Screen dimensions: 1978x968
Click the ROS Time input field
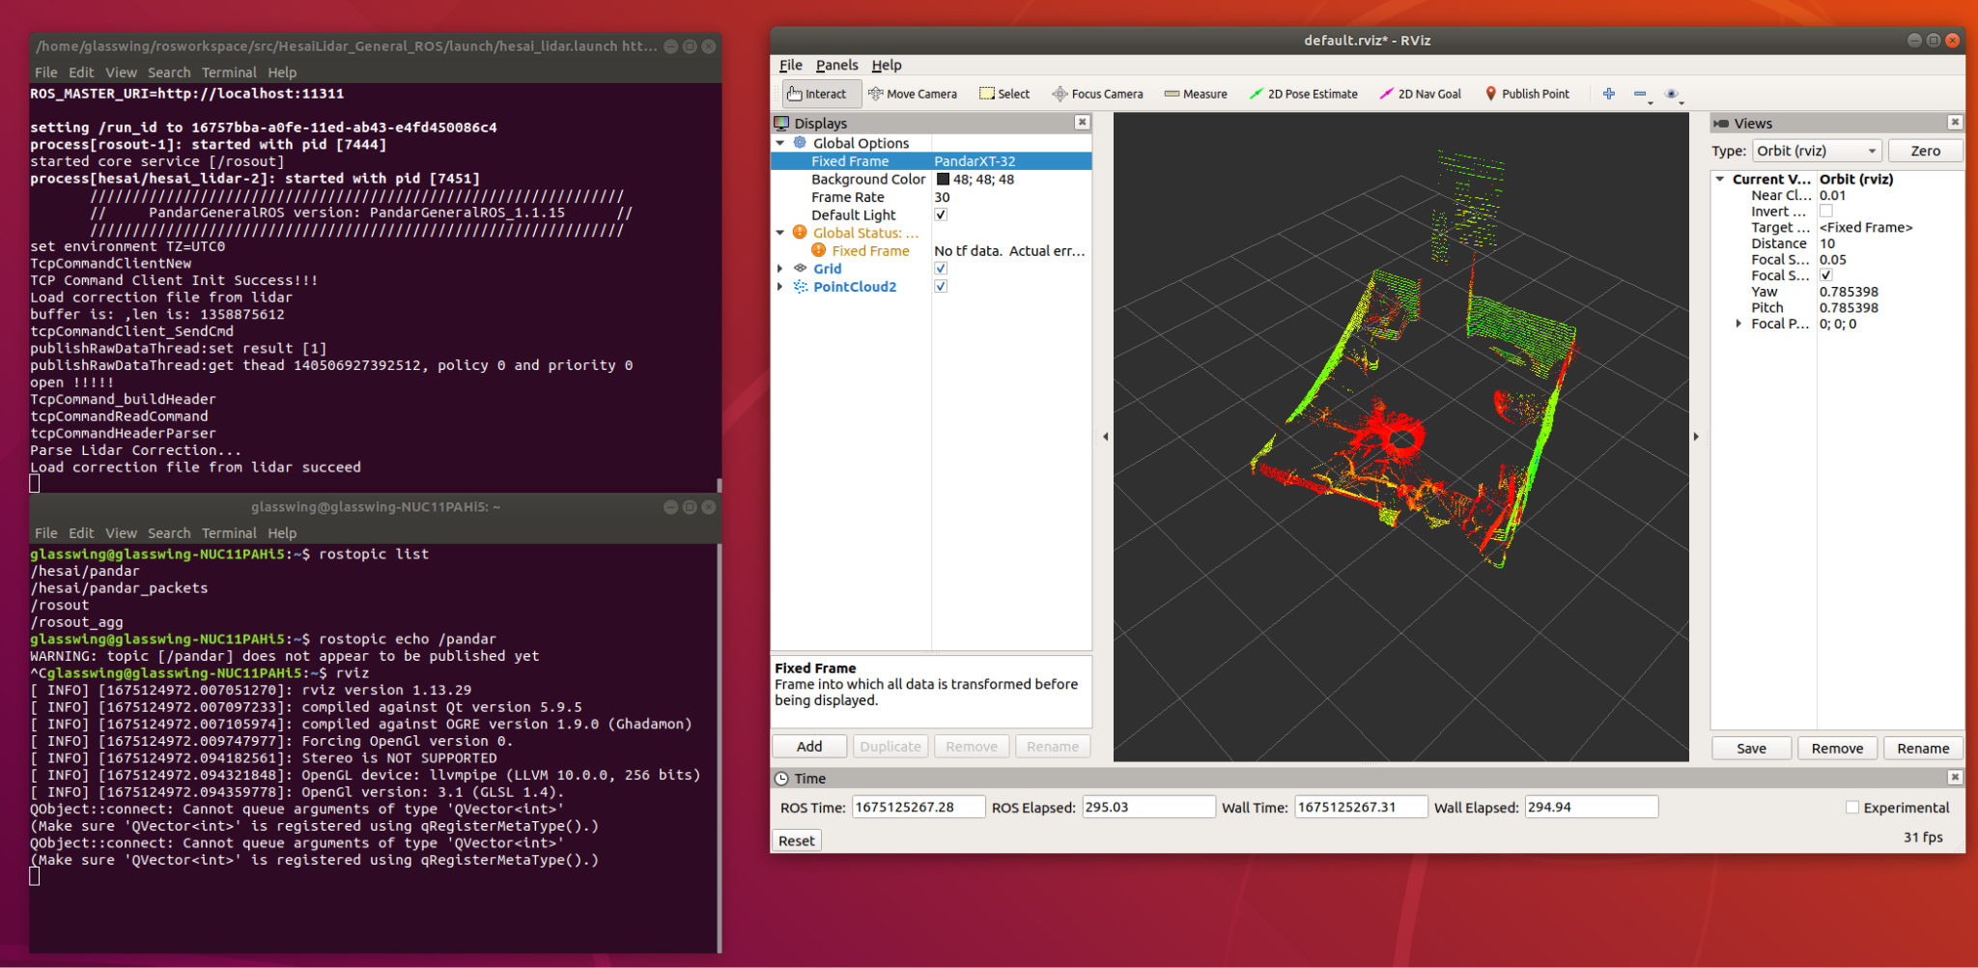[x=918, y=807]
